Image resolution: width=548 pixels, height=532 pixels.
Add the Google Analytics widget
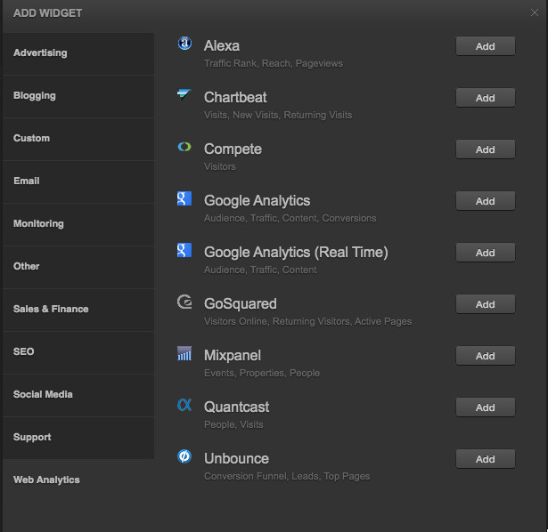click(485, 201)
